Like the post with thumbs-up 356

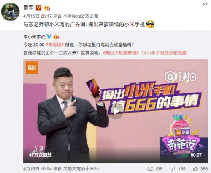(200, 169)
